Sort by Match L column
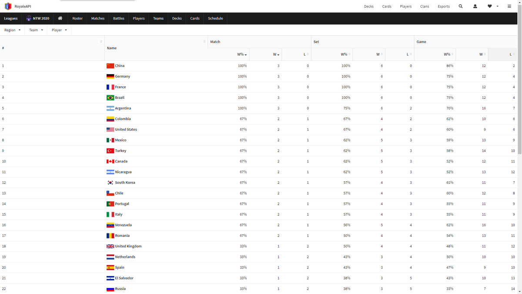The image size is (522, 294). click(x=296, y=54)
